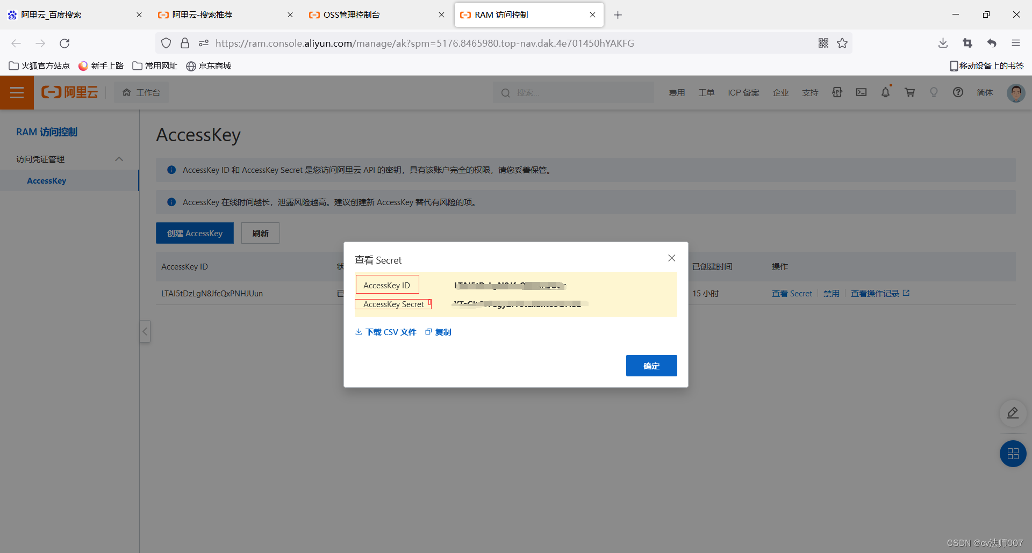Open the 费用 menu
This screenshot has height=553, width=1032.
[677, 93]
